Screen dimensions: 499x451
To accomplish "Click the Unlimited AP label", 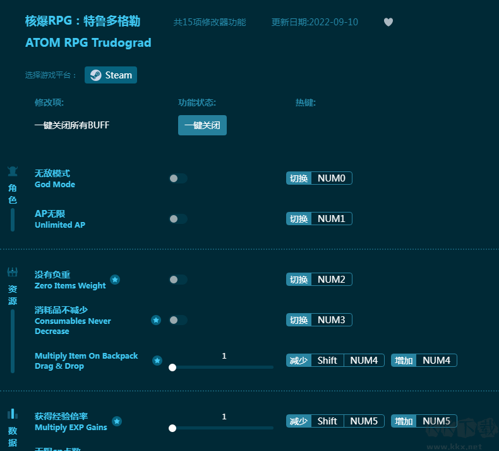I will (x=60, y=225).
